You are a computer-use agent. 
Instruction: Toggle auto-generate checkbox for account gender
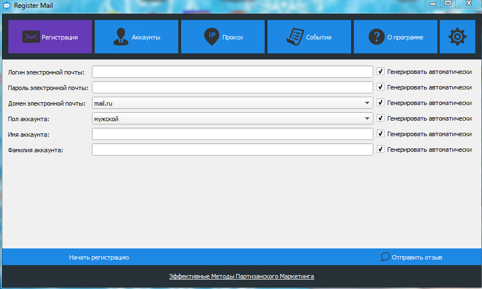point(381,118)
